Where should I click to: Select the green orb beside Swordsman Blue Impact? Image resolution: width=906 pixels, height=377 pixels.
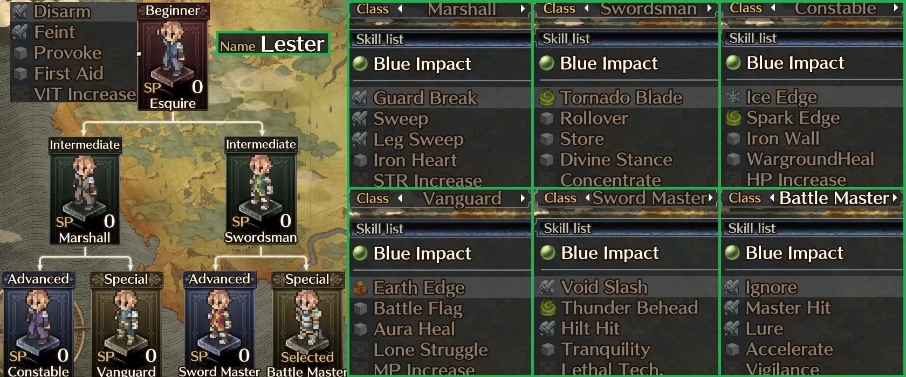tap(547, 63)
